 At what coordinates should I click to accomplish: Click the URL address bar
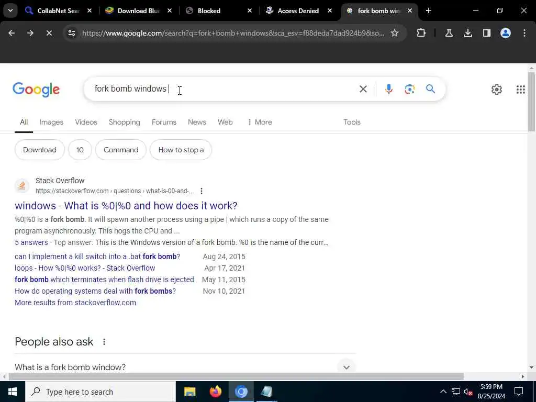click(x=233, y=33)
